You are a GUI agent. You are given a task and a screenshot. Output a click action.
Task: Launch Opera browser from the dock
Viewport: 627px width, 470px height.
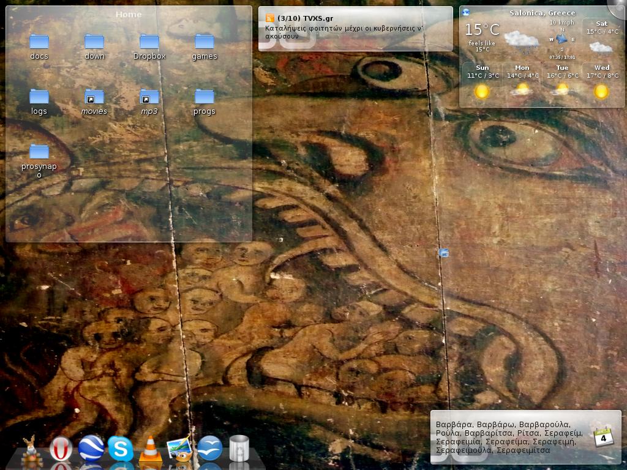pos(61,449)
